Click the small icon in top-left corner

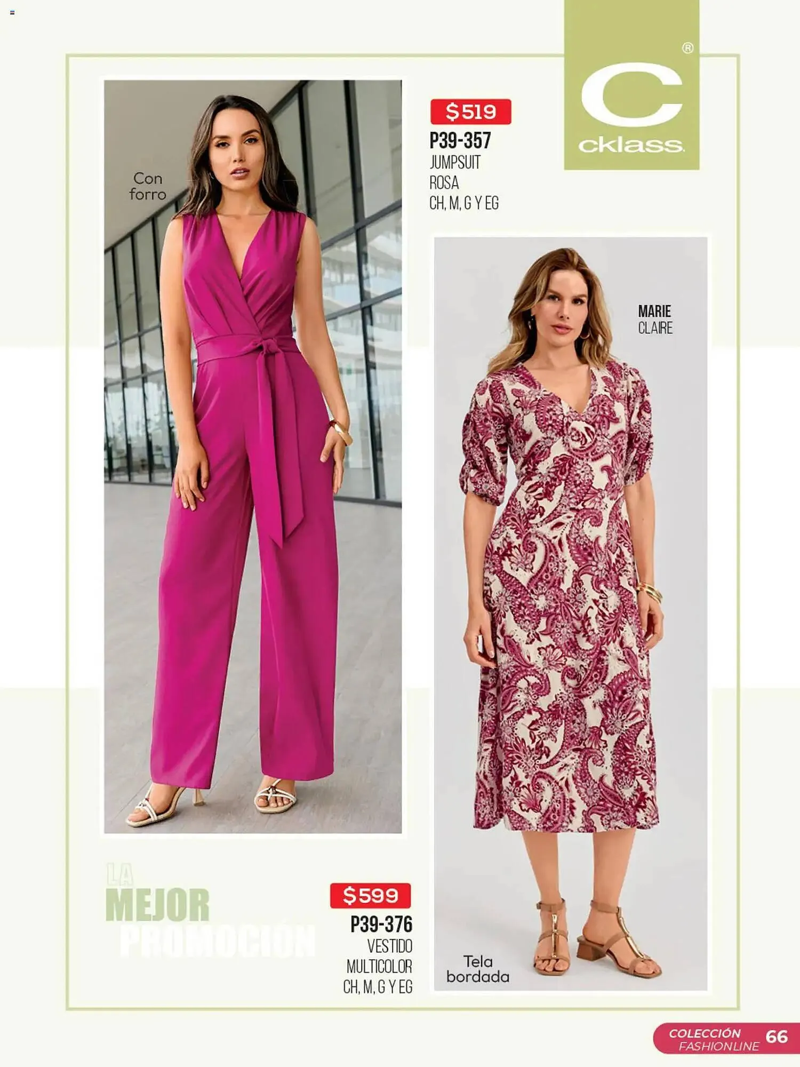pos(12,12)
